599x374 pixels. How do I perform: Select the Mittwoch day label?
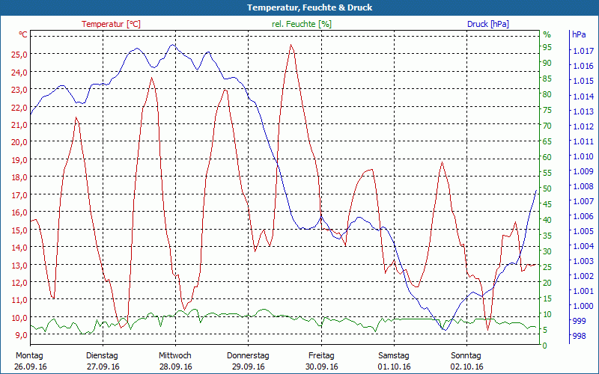click(175, 355)
